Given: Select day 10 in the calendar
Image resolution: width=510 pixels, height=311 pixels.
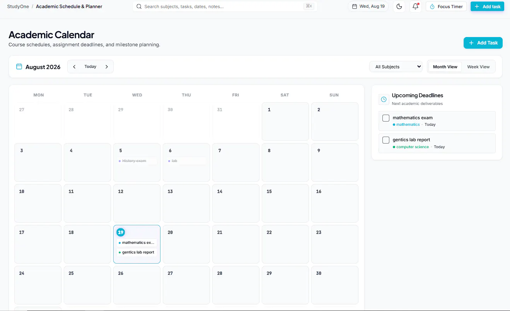Looking at the screenshot, I should 38,203.
